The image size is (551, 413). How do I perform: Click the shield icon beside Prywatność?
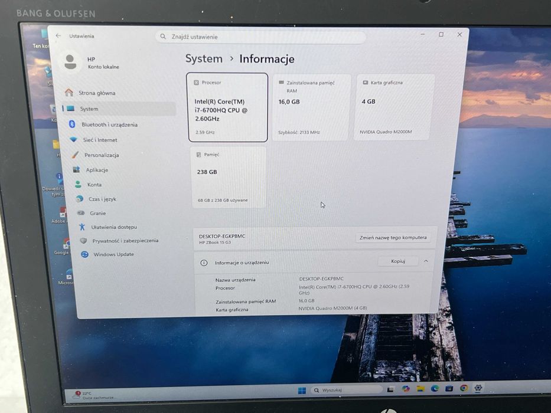83,241
